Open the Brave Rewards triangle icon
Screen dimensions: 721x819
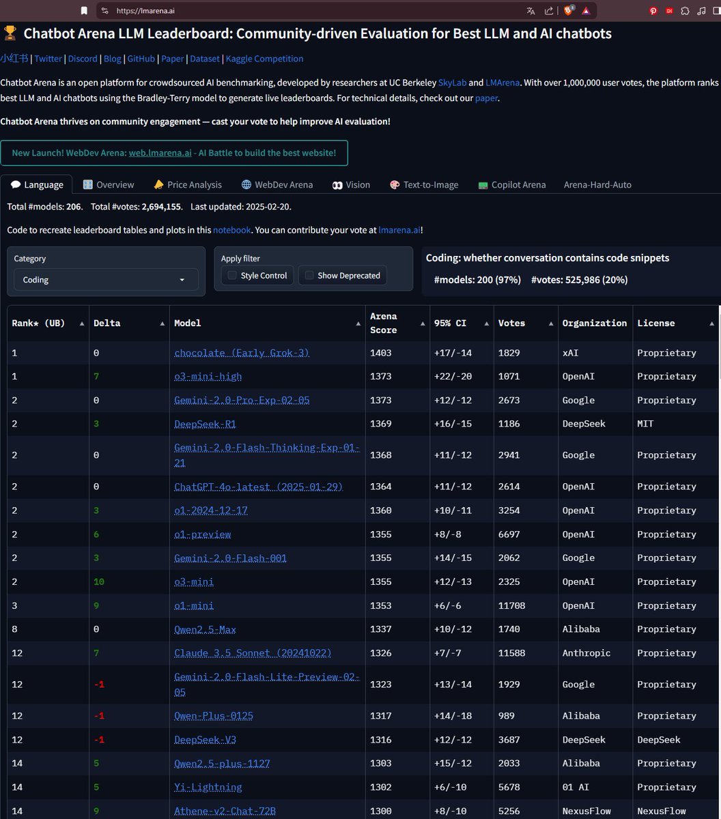tap(586, 11)
